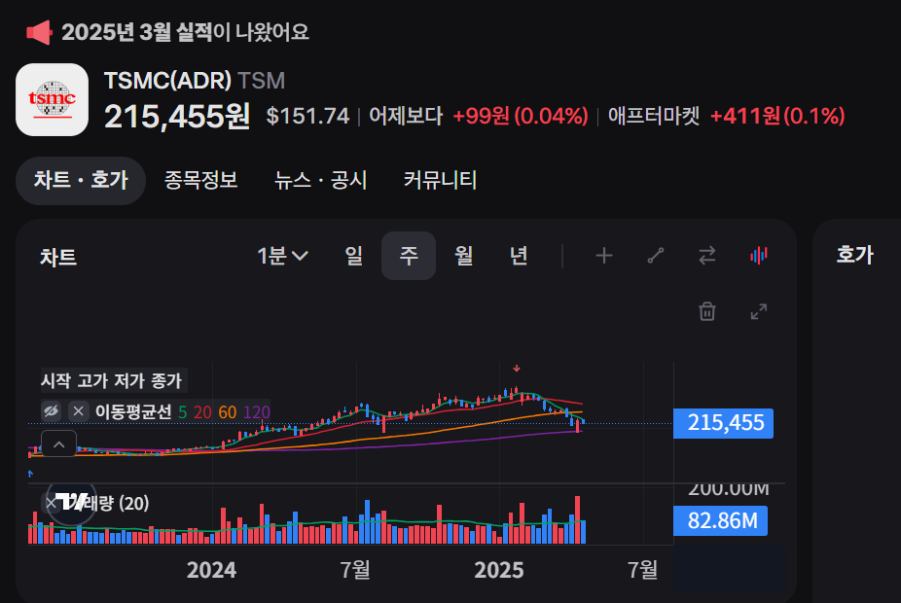The height and width of the screenshot is (603, 901).
Task: Go to the 커뮤니티 tab
Action: click(x=440, y=180)
